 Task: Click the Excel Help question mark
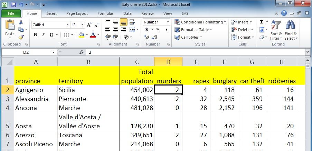pyautogui.click(x=284, y=13)
